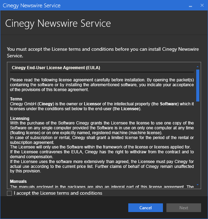Click the EULA heading text
Screen dimensions: 208x219
click(56, 68)
